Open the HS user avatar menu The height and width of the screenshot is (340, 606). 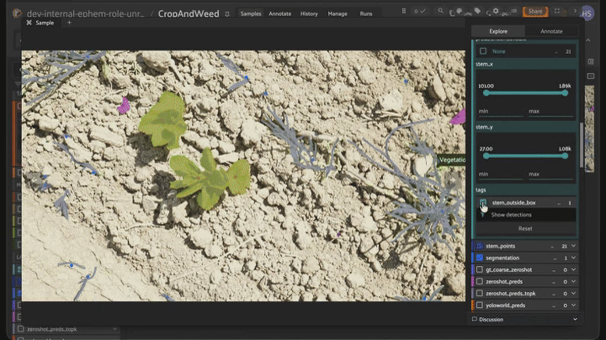click(x=587, y=13)
